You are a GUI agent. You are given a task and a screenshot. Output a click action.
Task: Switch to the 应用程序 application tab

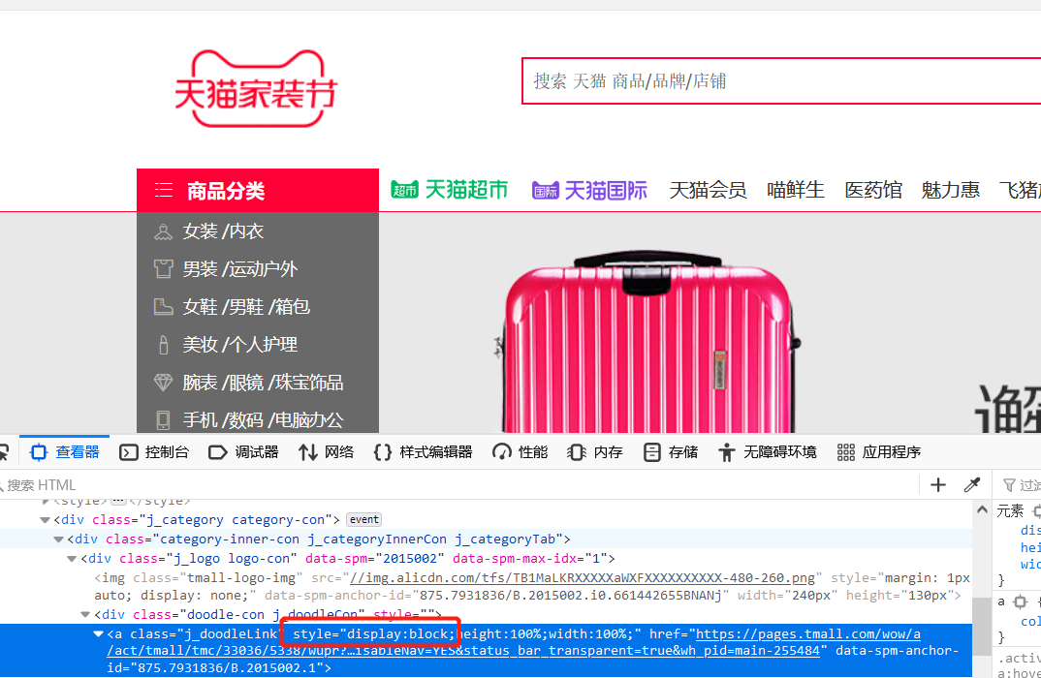879,452
